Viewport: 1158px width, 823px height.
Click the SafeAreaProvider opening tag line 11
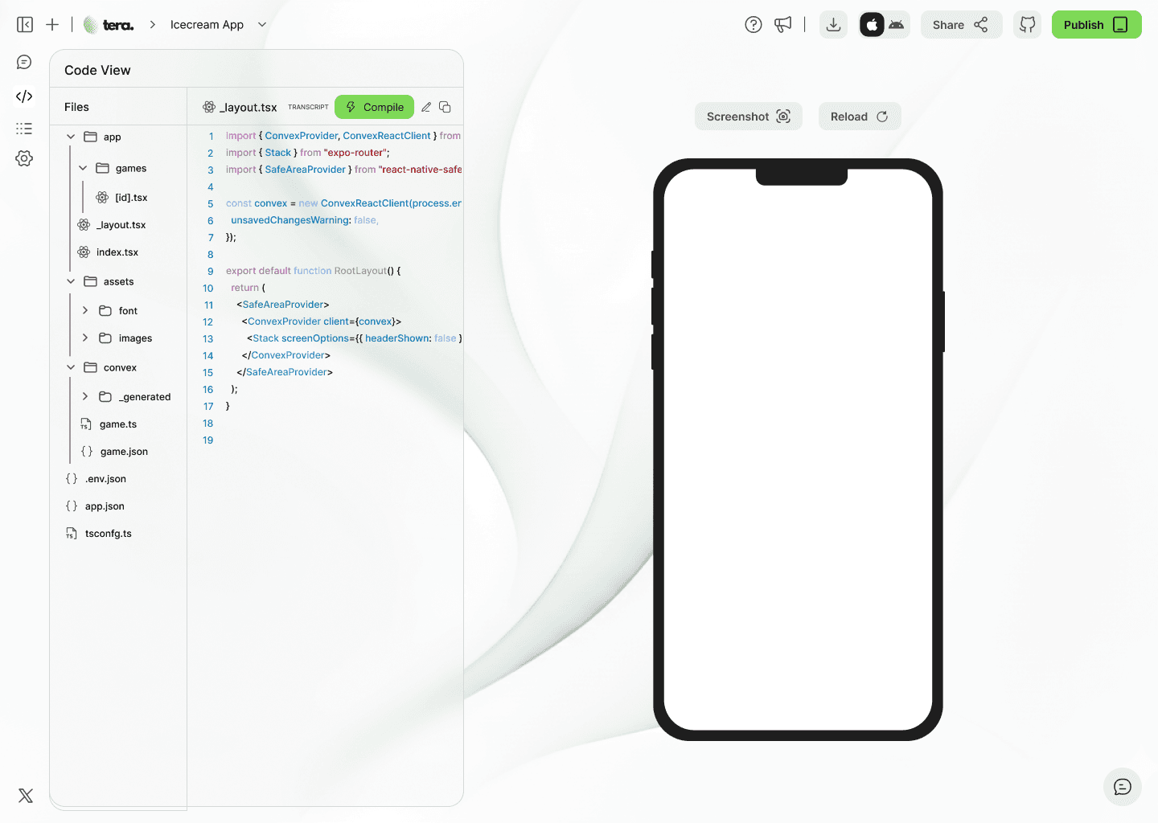pyautogui.click(x=283, y=305)
